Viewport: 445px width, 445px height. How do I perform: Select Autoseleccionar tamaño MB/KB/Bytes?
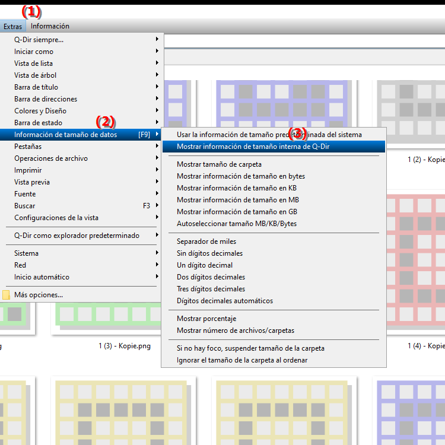(274, 224)
